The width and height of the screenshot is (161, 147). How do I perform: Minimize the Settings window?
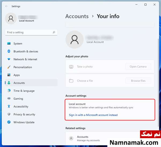pyautogui.click(x=136, y=5)
